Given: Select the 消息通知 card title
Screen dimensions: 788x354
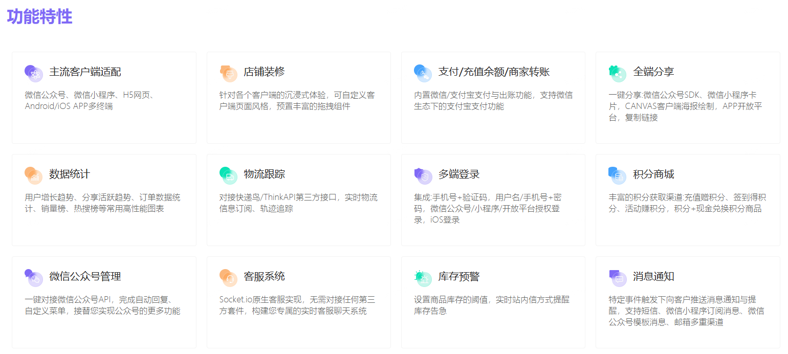Looking at the screenshot, I should point(653,277).
